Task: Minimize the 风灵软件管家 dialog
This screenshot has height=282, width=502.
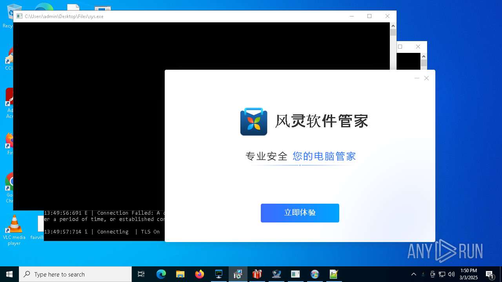Action: [417, 78]
